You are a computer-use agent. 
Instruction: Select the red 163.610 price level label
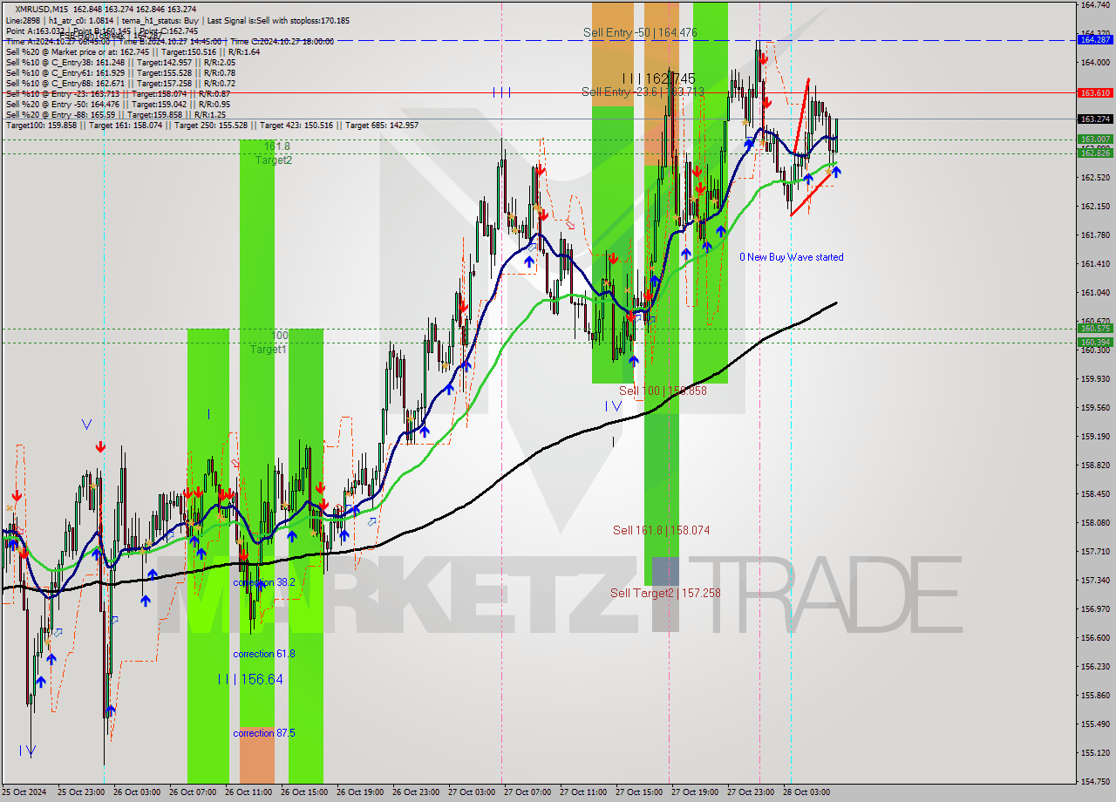point(1095,92)
